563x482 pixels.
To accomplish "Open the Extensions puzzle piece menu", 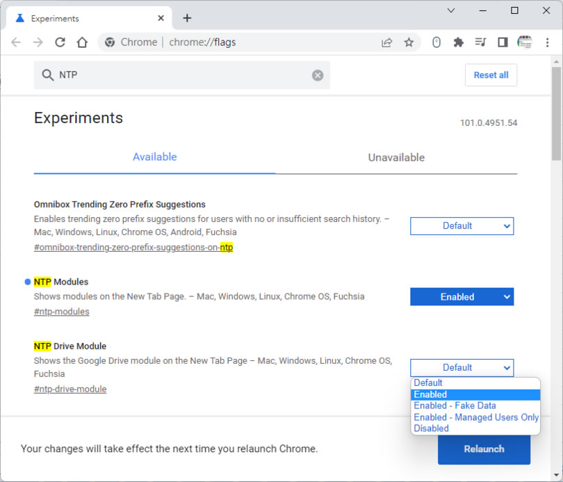I will click(458, 42).
